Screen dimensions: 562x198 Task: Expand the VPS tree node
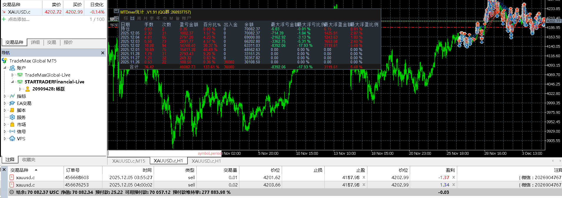[x=5, y=138]
